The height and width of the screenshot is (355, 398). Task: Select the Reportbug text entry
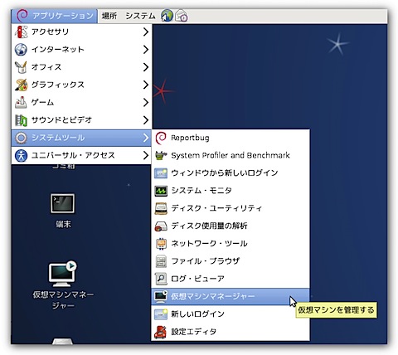(x=190, y=138)
